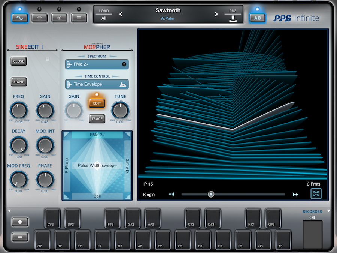Select previous time control left arrow
Screen dimensions: 337x253
[78, 76]
